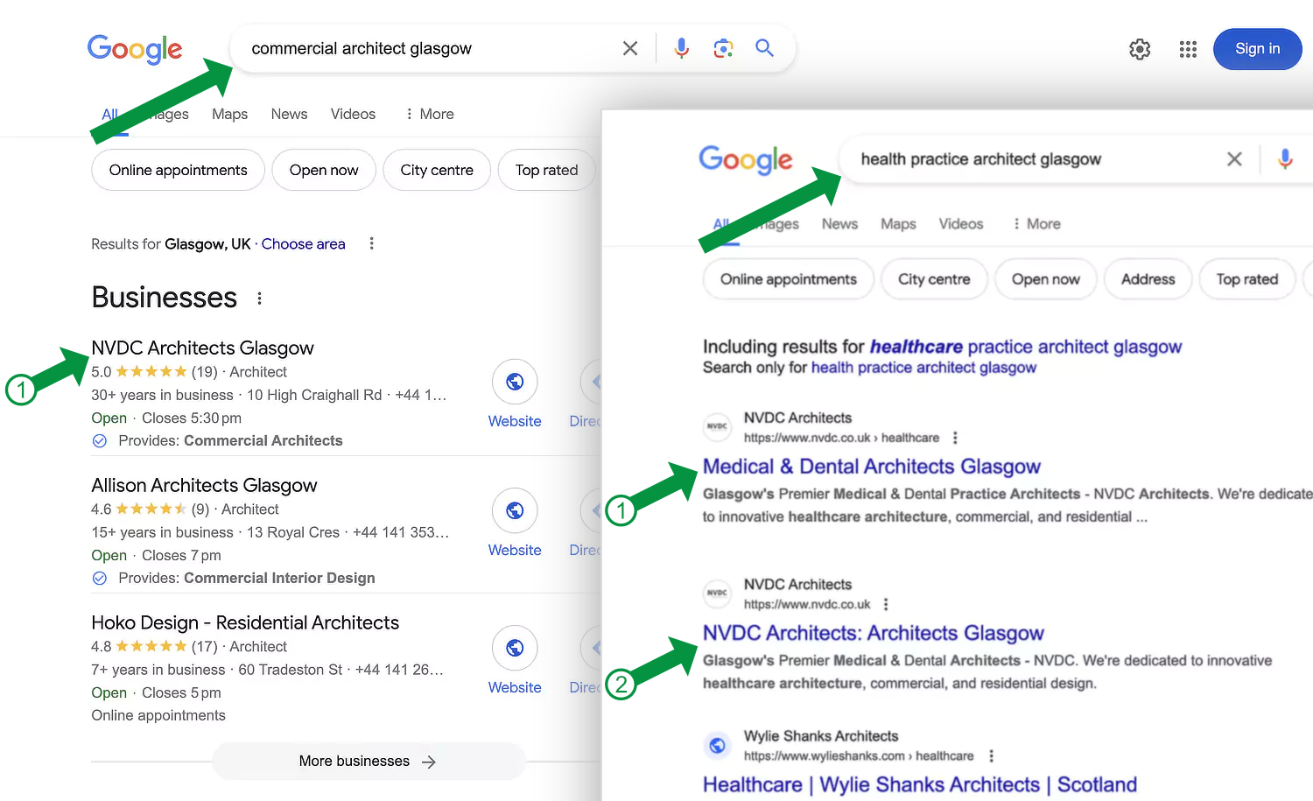
Task: Search only for health practice architect glasgow
Action: point(923,368)
